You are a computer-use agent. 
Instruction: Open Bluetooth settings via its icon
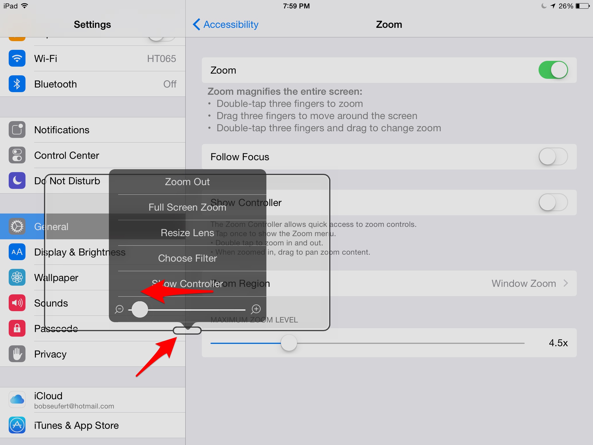(17, 84)
